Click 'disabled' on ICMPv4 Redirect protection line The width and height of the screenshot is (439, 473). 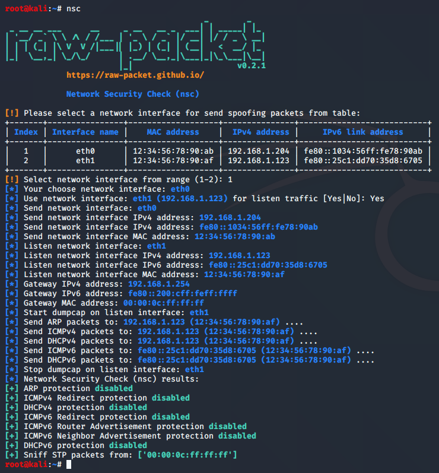(x=171, y=398)
